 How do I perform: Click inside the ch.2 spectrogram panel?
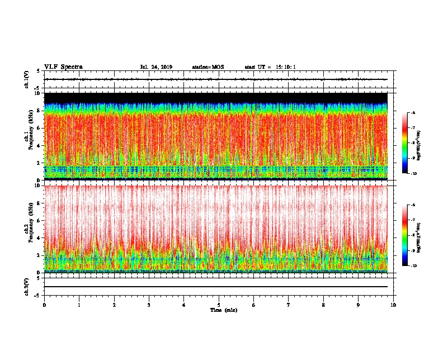(216, 229)
